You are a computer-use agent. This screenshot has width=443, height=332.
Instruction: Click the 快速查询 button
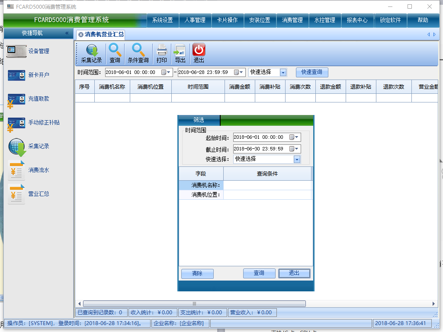pos(311,72)
